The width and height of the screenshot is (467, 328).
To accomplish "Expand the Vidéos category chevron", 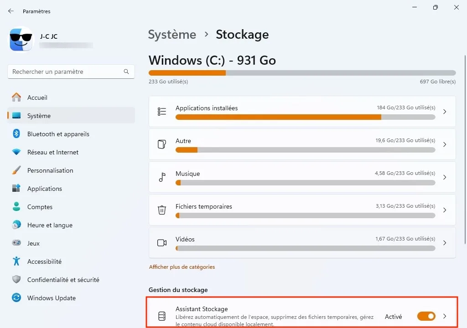I will click(x=445, y=243).
